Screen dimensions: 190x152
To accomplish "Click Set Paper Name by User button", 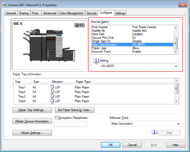I will coord(74,110).
